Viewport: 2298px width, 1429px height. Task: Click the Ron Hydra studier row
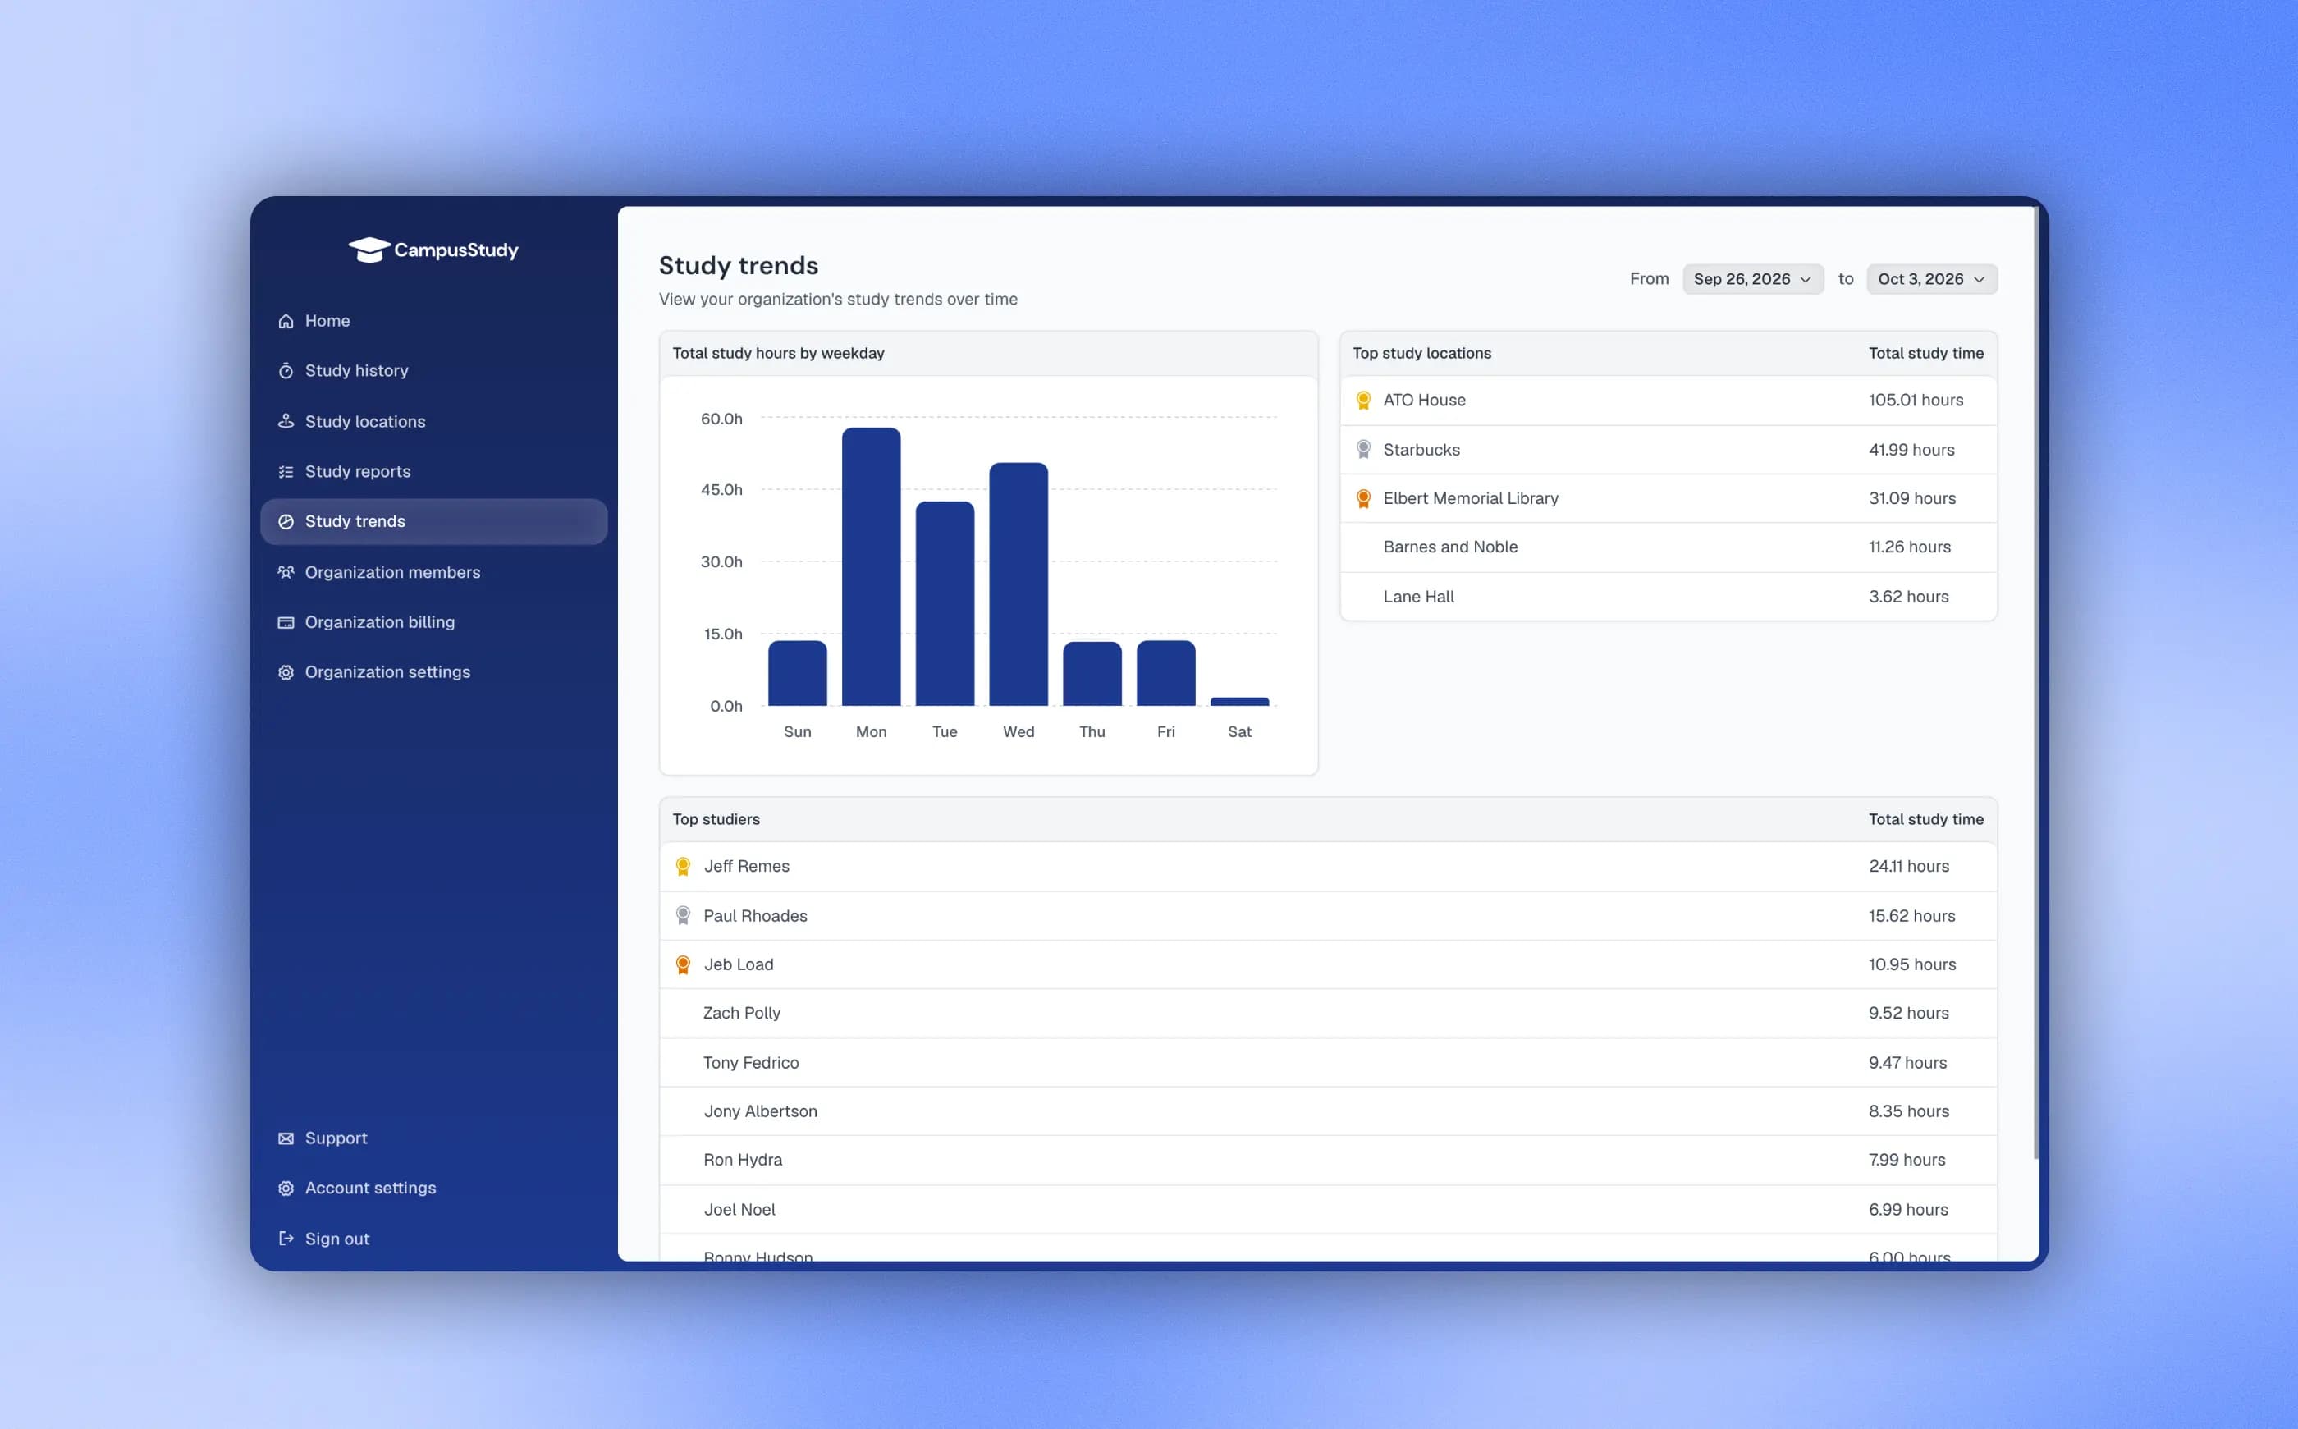(x=1329, y=1160)
